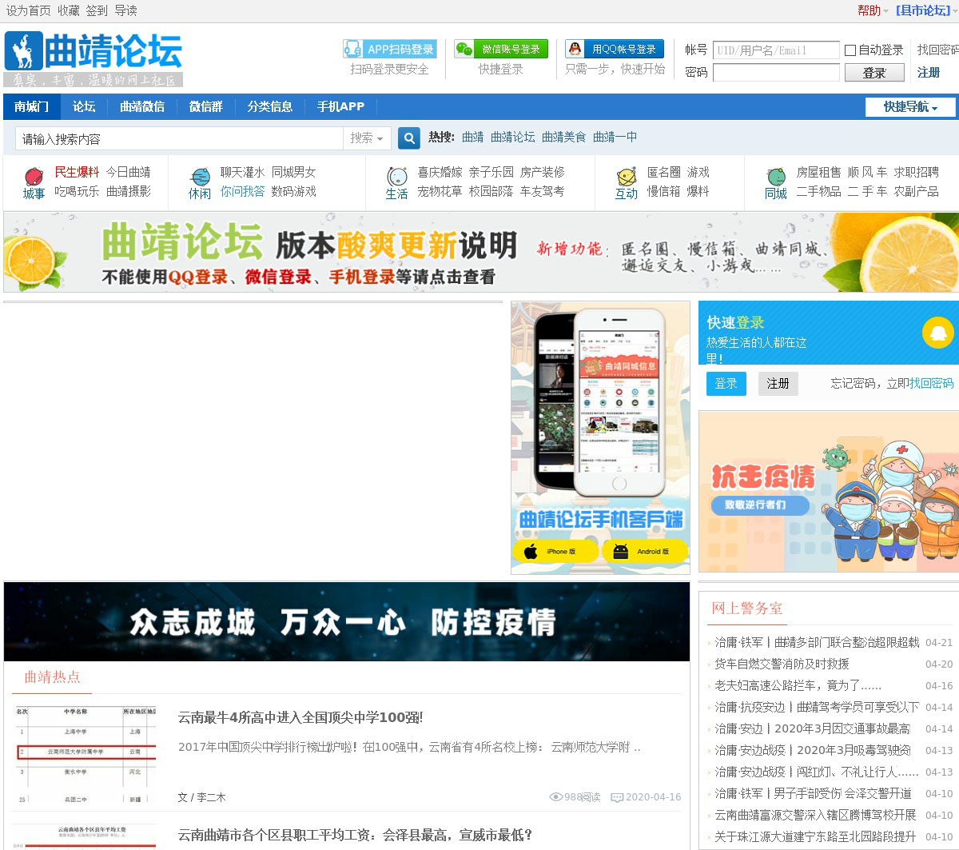The image size is (959, 850).
Task: Expand the 帮助 menu at top
Action: pyautogui.click(x=873, y=10)
